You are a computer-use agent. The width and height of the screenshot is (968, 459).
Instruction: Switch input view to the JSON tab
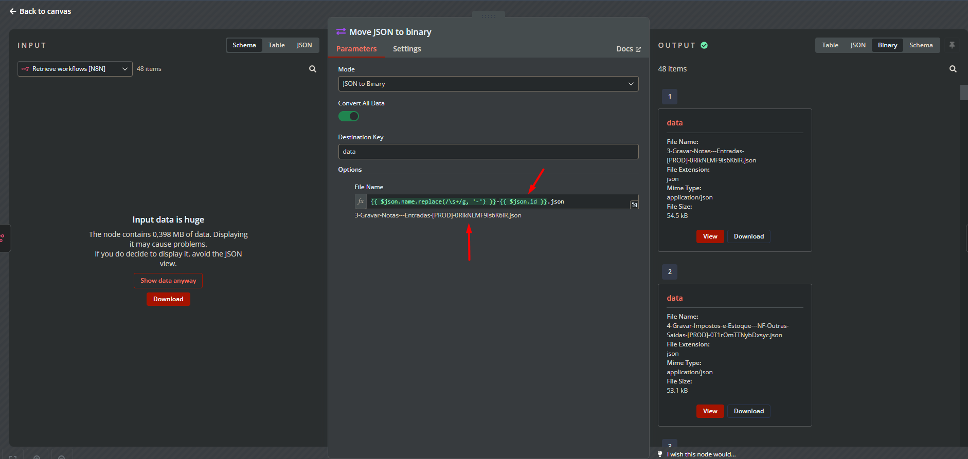[x=304, y=45]
